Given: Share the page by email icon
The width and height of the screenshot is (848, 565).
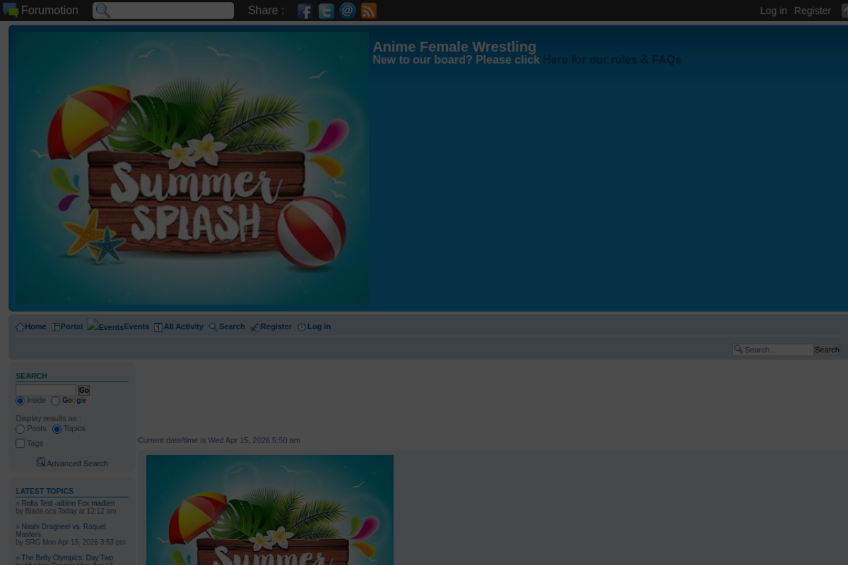Looking at the screenshot, I should coord(347,11).
